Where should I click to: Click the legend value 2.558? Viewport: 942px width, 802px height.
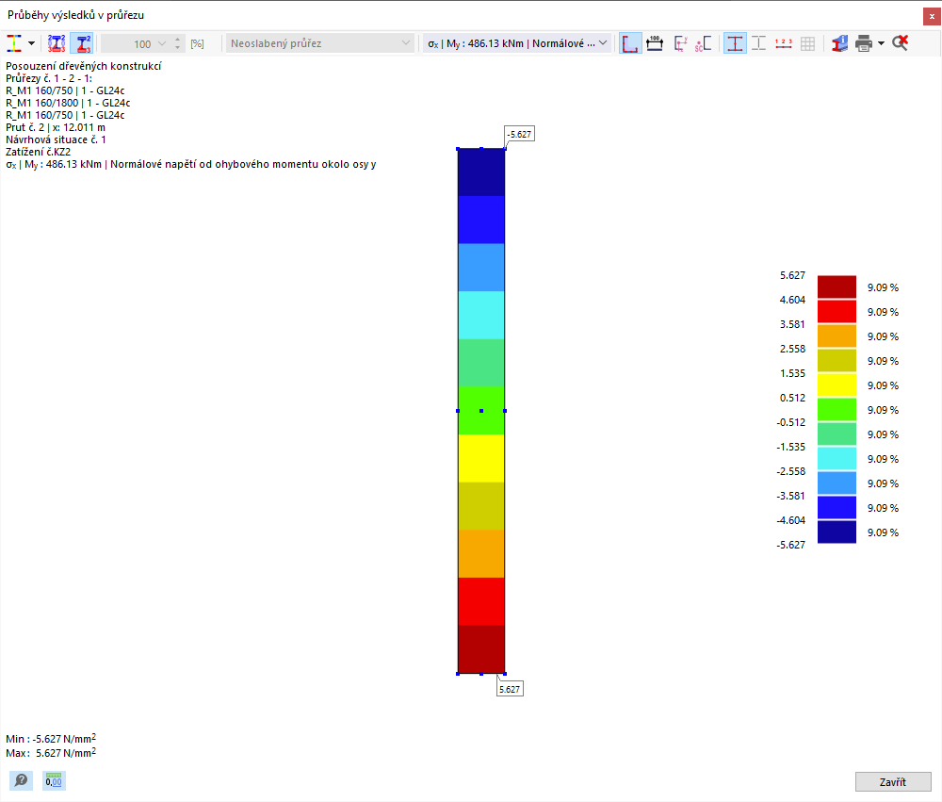792,349
